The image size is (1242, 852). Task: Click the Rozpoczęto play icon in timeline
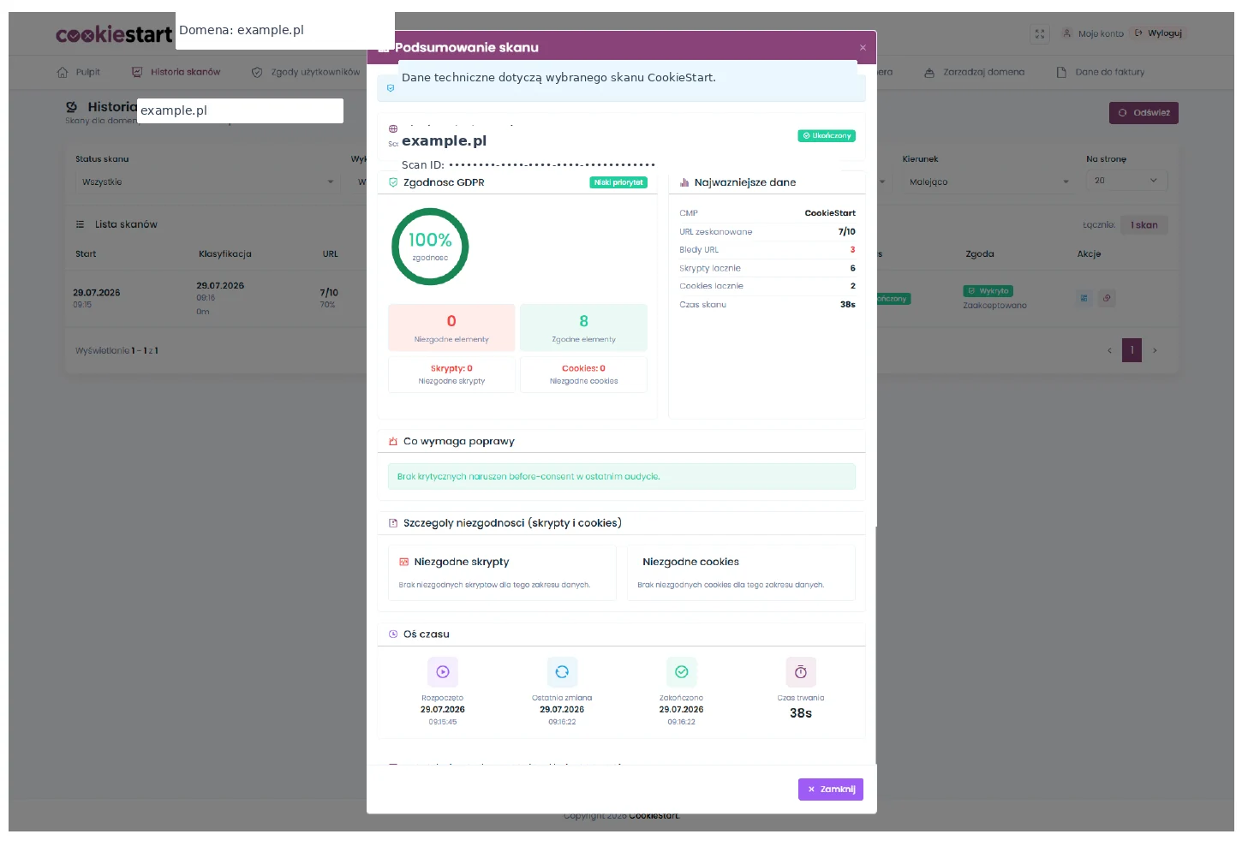(443, 672)
